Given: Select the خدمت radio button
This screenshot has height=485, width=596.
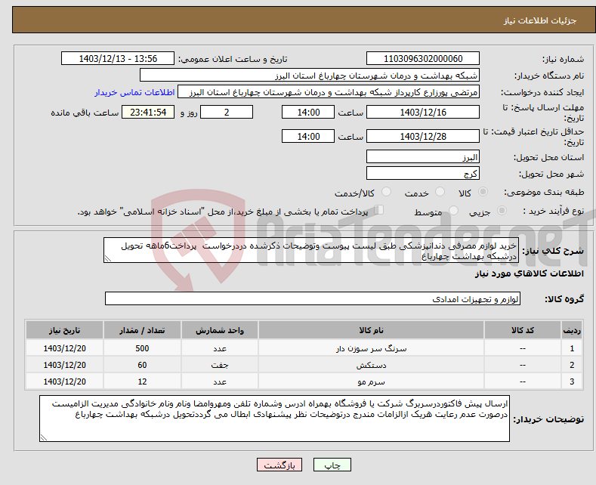Looking at the screenshot, I should point(440,192).
